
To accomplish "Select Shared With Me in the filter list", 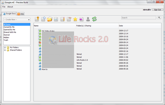I will pyautogui.click(x=10, y=32).
